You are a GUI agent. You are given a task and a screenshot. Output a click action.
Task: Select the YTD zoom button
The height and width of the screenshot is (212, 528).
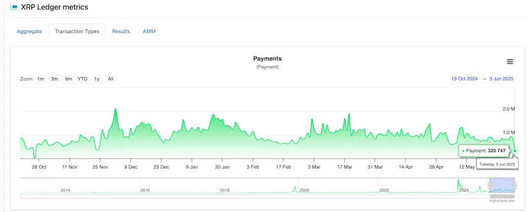click(x=83, y=79)
